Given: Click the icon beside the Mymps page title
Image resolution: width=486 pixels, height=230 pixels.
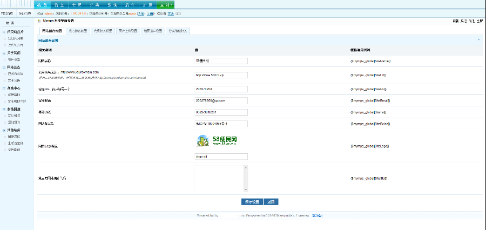Looking at the screenshot, I should tap(39, 21).
